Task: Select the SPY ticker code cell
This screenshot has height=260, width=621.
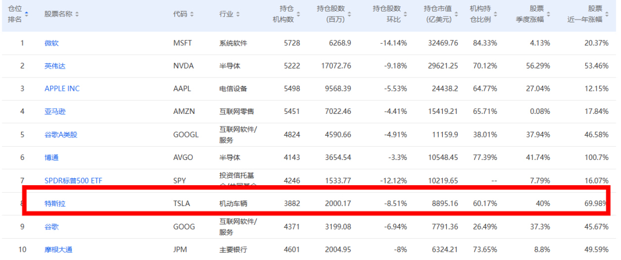Action: (179, 181)
